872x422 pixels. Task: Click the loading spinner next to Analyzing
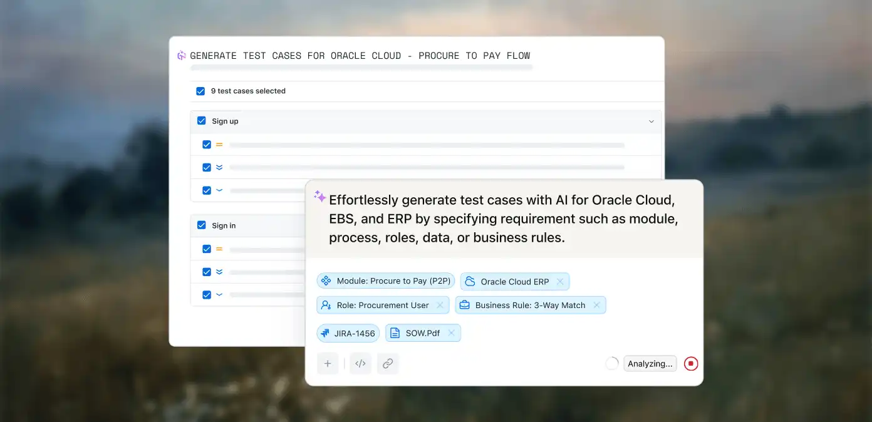612,364
